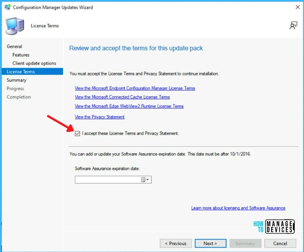The height and width of the screenshot is (252, 304).
Task: Select the General wizard step
Action: point(14,46)
